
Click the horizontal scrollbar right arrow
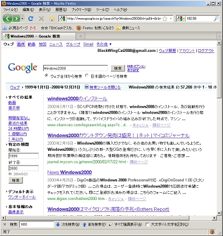pos(214,217)
